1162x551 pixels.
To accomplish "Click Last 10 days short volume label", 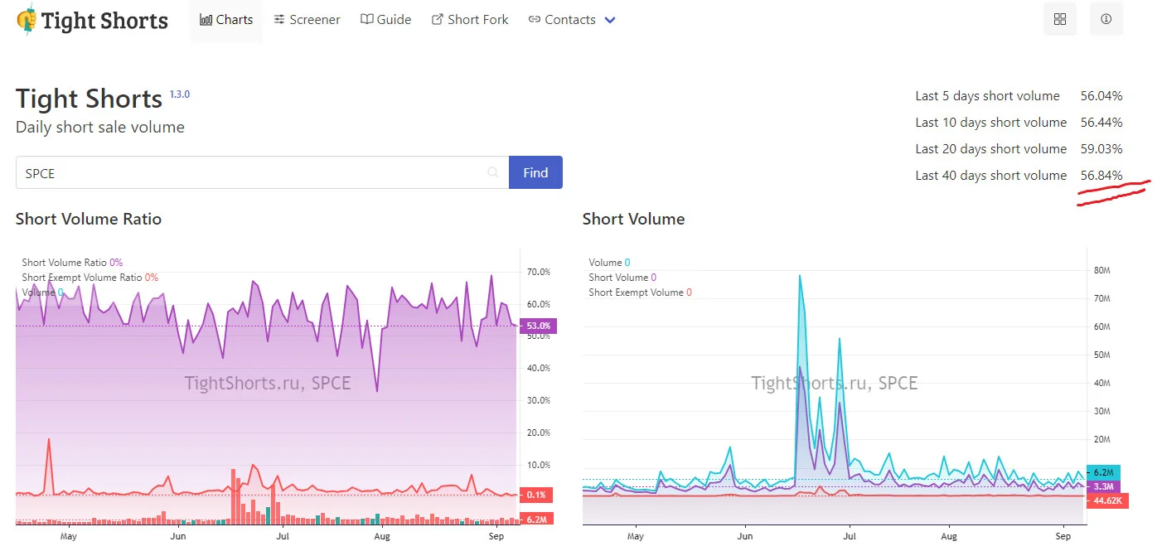I will pos(990,123).
